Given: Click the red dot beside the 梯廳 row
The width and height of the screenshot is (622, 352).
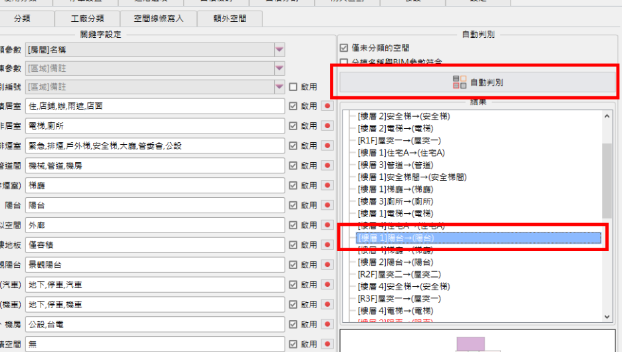Looking at the screenshot, I should pos(327,185).
